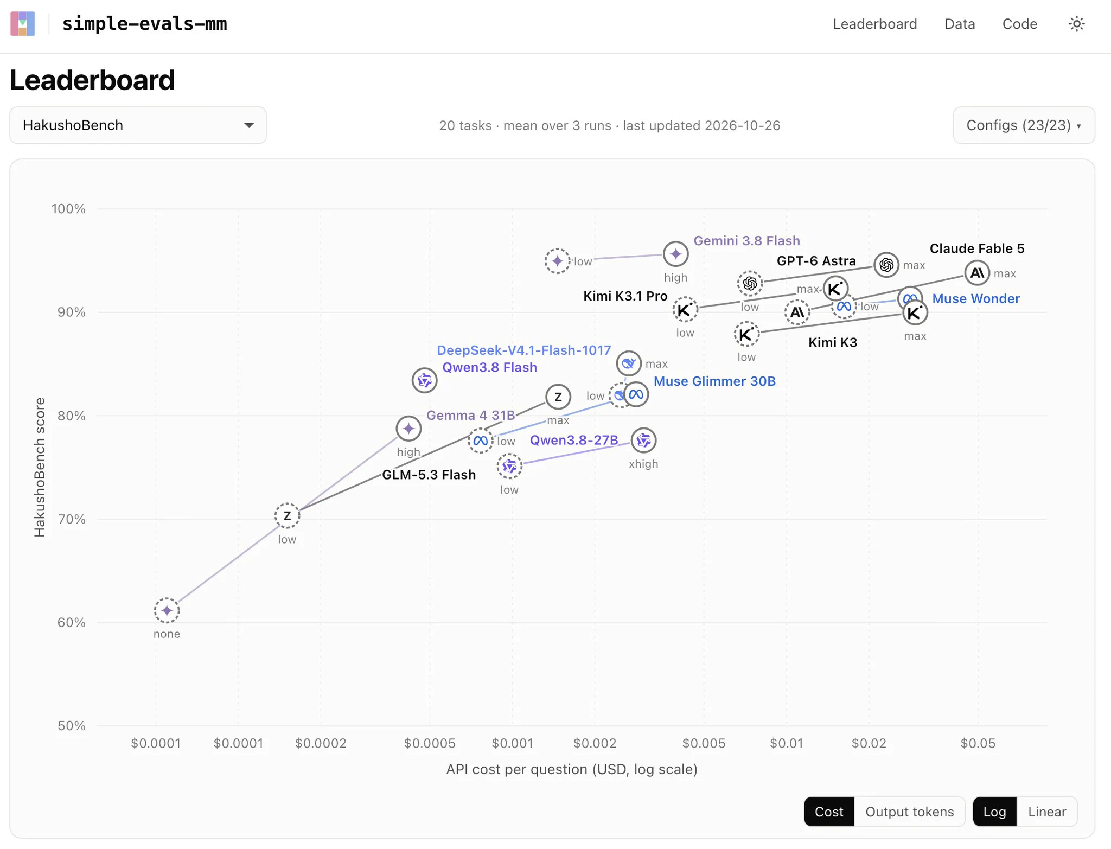Select the GPT-6 Astra max data point
The width and height of the screenshot is (1111, 849).
tap(886, 265)
